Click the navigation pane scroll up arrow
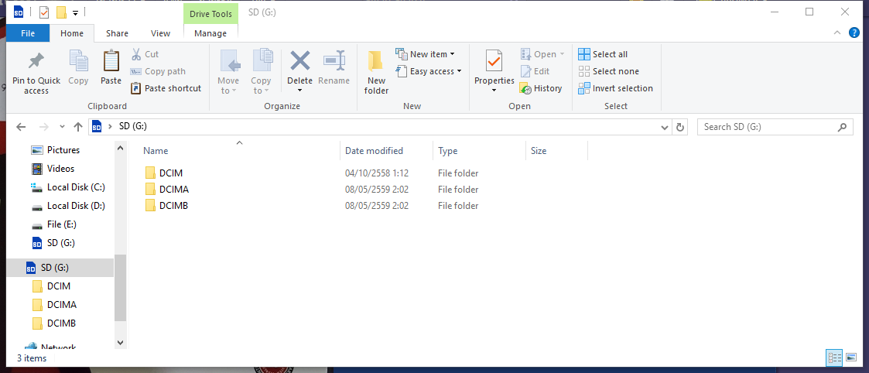The width and height of the screenshot is (869, 373). [120, 148]
